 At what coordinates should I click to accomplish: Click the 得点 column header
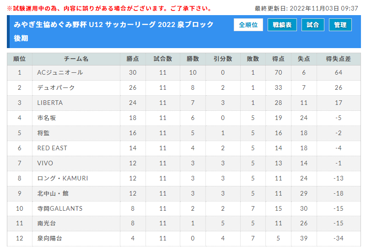pyautogui.click(x=278, y=59)
